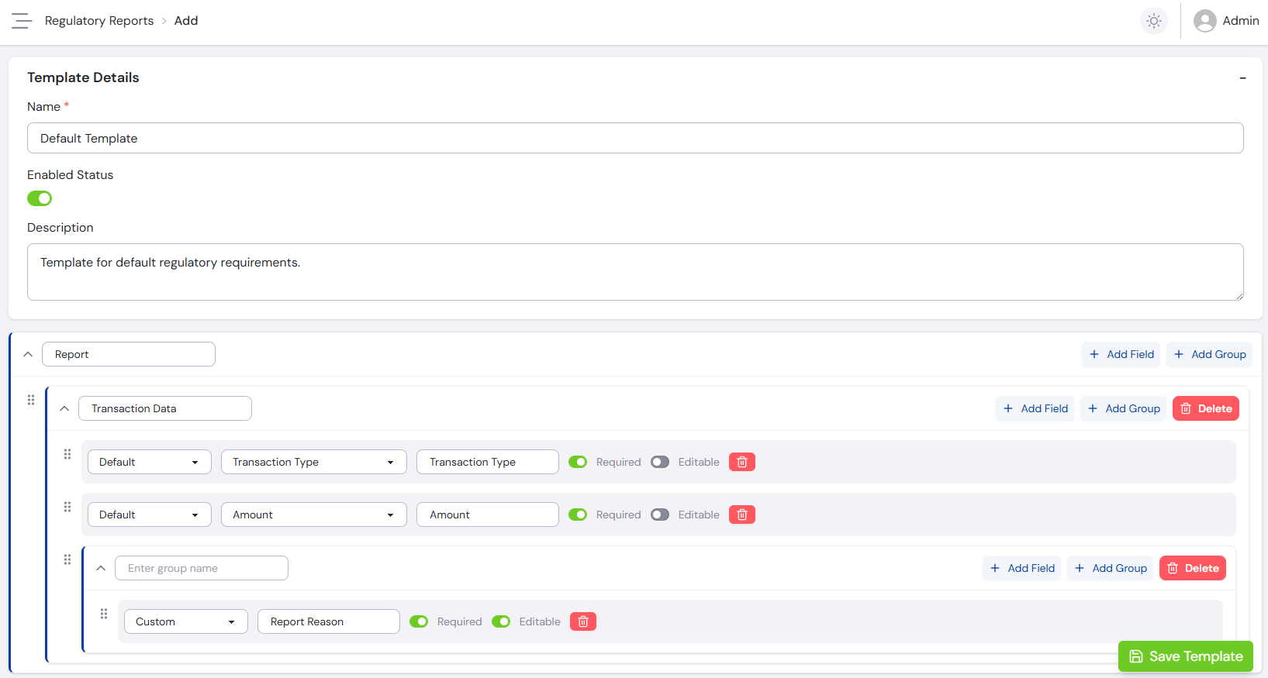Toggle Required for Amount field
The image size is (1268, 678).
(x=578, y=515)
